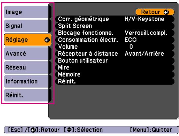
Task: Select the highlighted Réglage menu
Action: click(28, 40)
